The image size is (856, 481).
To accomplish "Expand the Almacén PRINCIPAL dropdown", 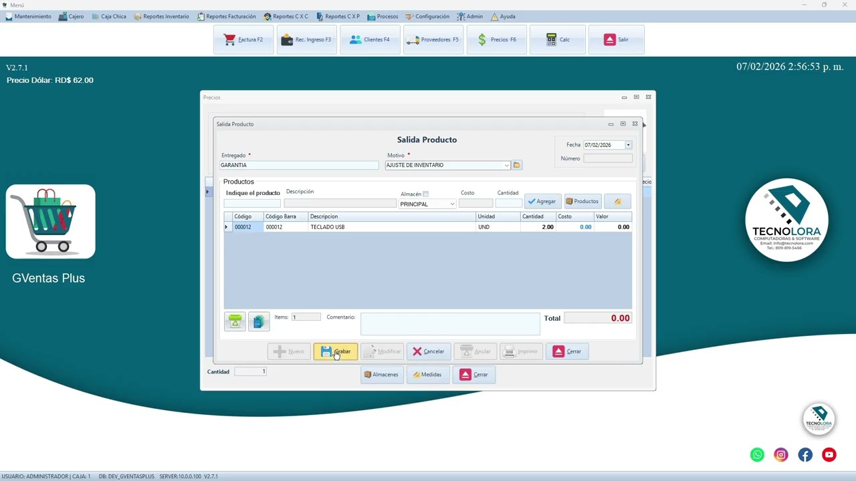I will point(452,204).
